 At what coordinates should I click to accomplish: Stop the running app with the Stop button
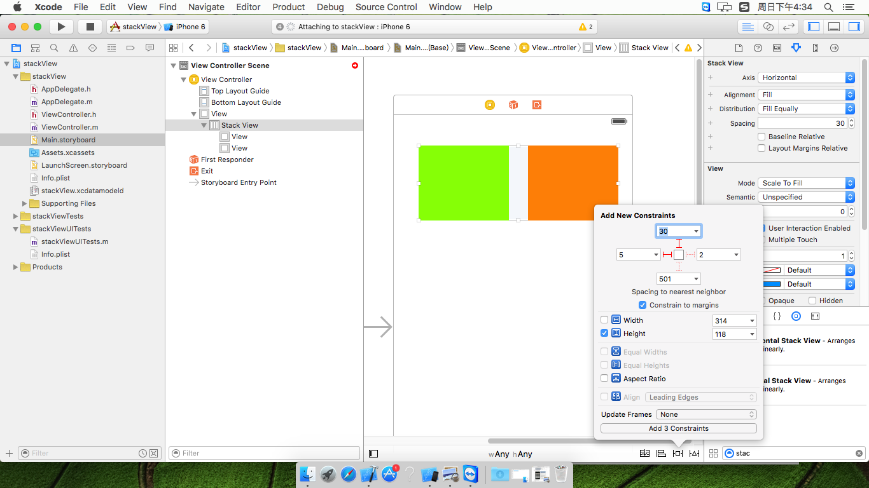tap(90, 27)
